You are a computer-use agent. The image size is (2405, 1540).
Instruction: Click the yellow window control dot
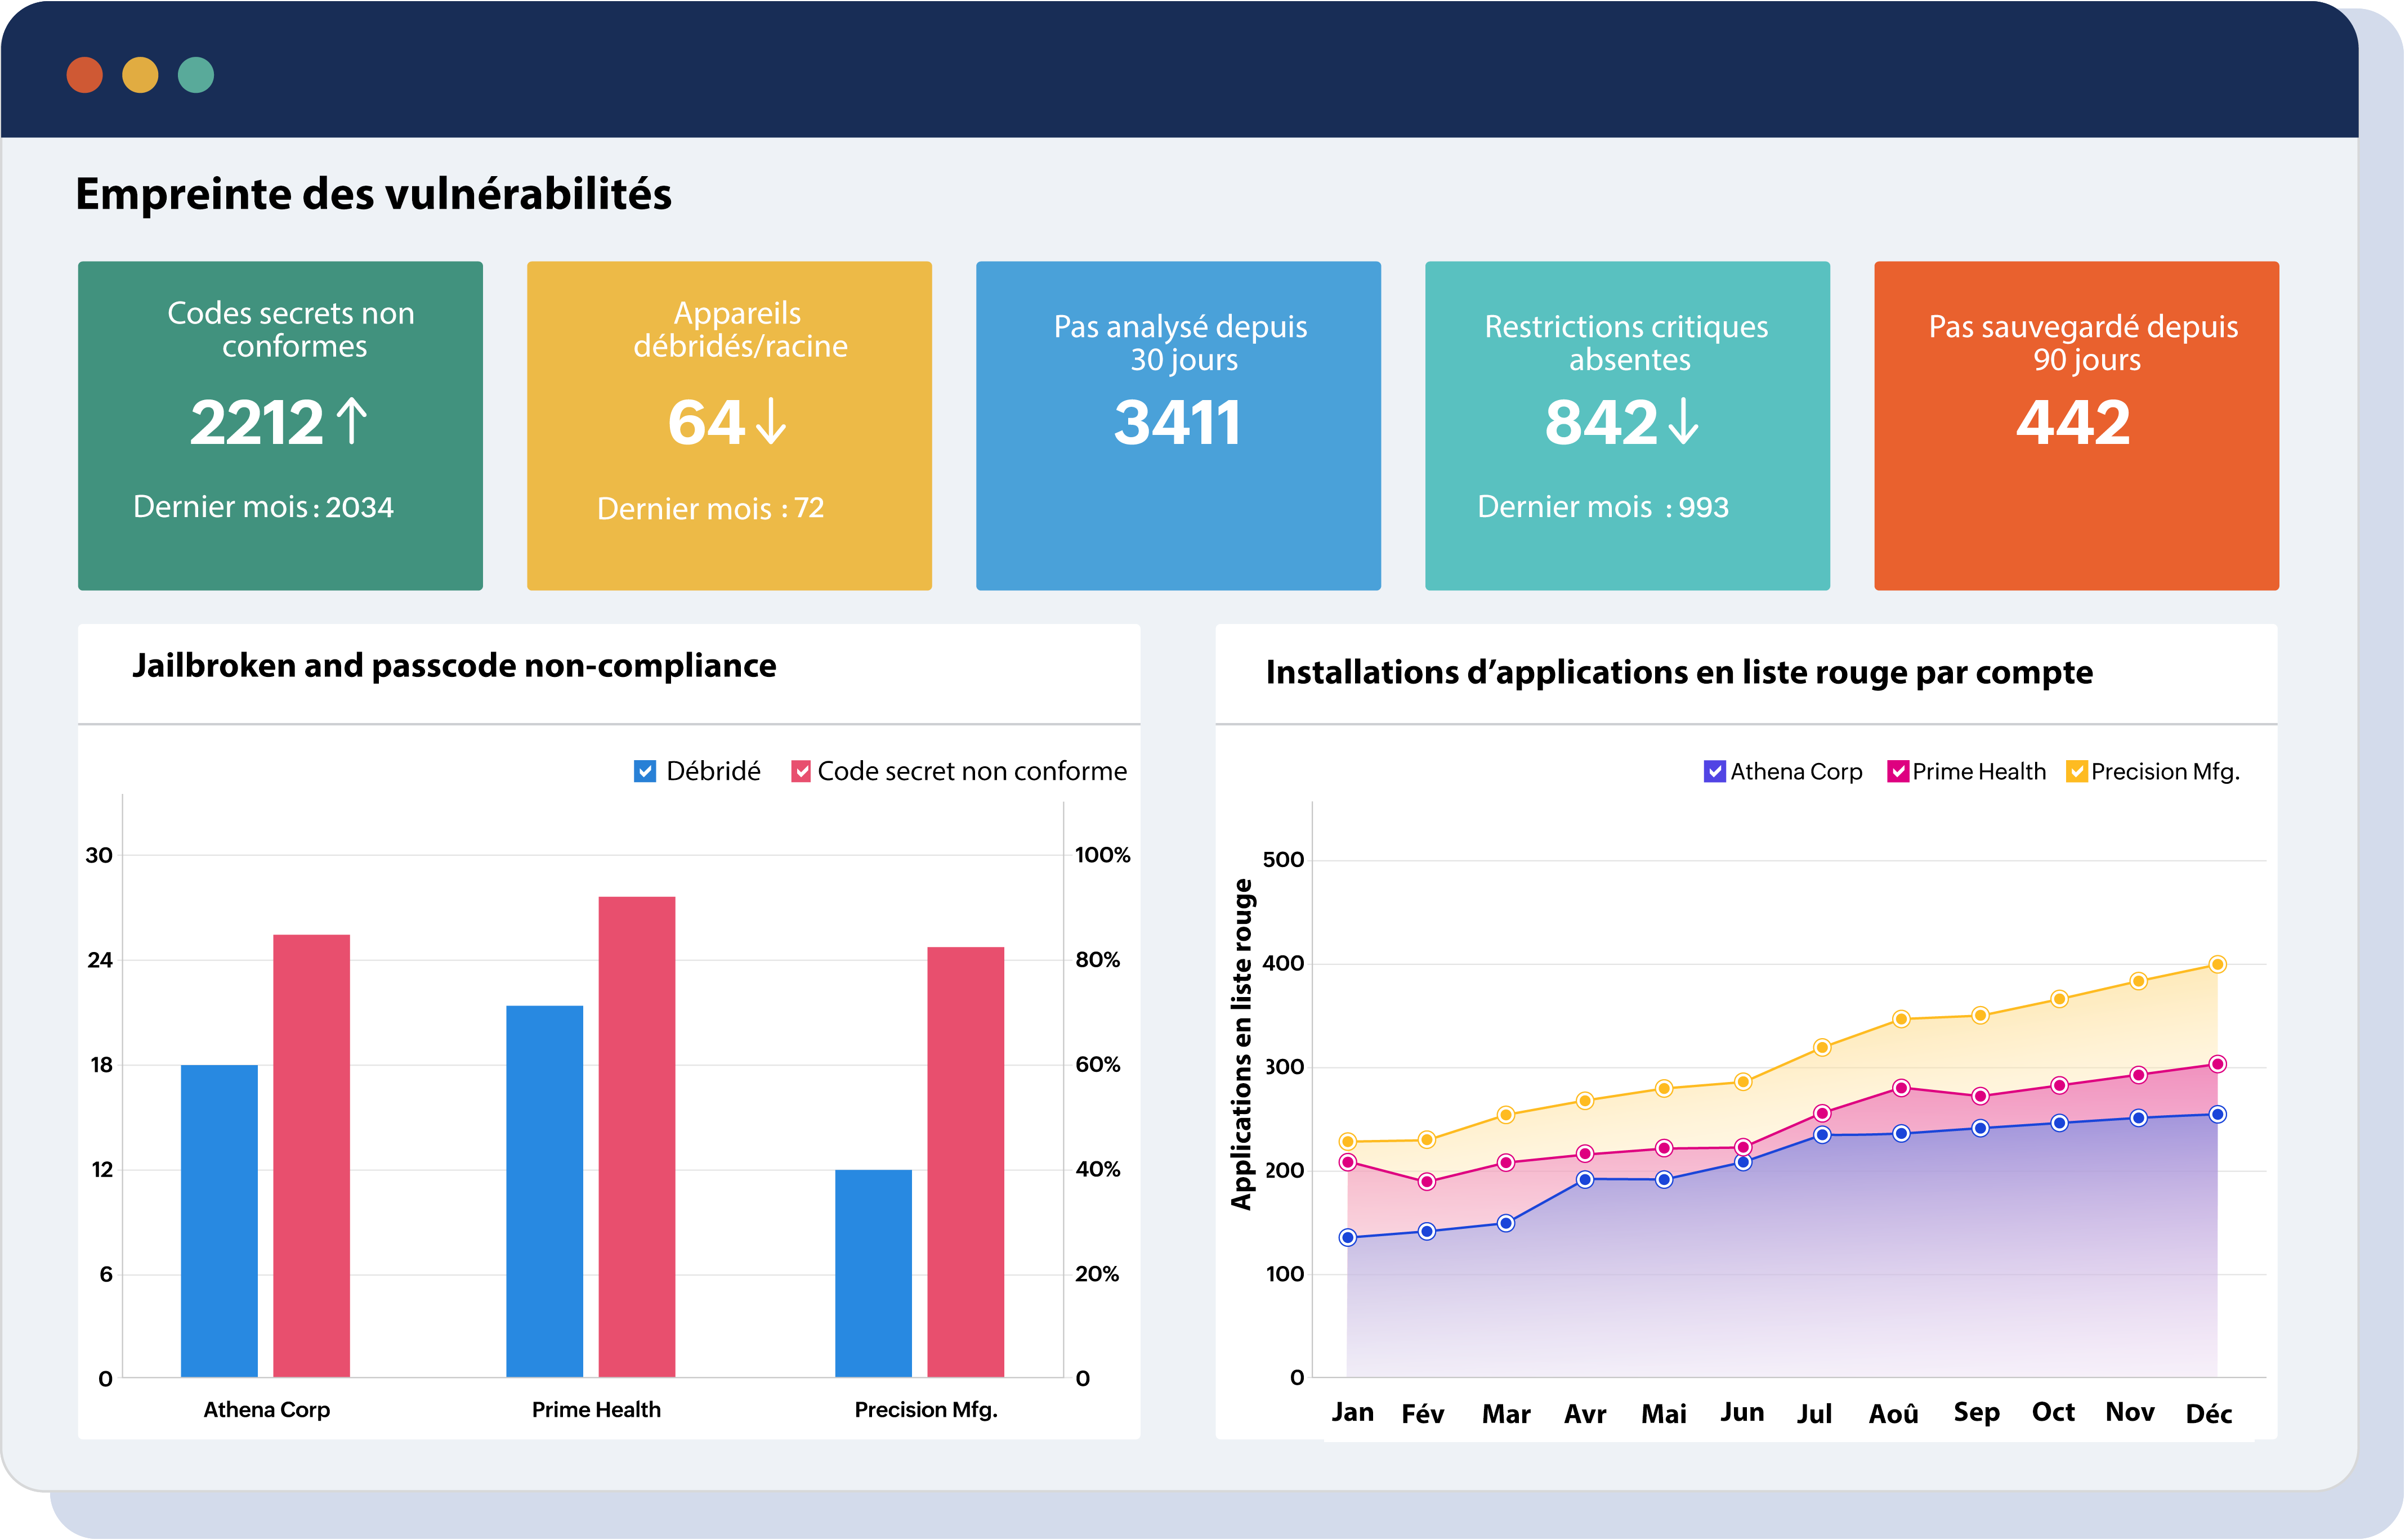(140, 75)
